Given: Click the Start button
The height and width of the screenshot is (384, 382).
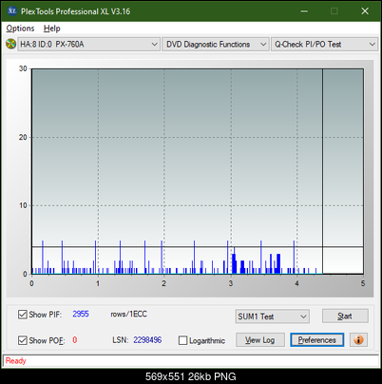Looking at the screenshot, I should click(345, 316).
